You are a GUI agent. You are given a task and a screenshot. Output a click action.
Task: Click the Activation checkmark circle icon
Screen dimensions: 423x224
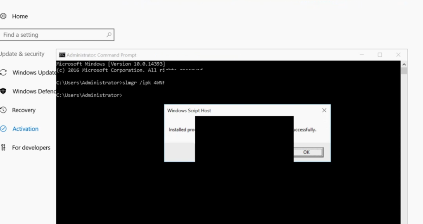3,129
